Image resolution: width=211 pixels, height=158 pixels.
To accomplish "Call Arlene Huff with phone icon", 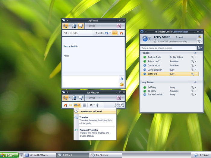I will 193,61.
